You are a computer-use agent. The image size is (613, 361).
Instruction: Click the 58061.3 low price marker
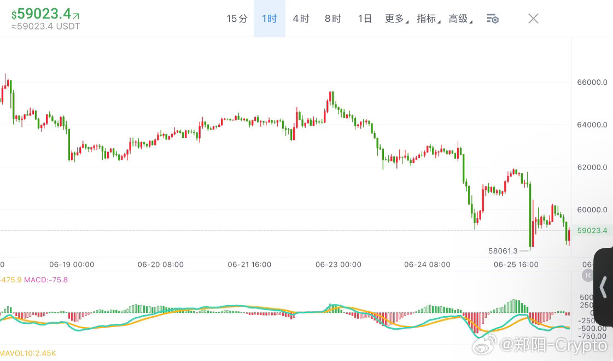point(503,251)
